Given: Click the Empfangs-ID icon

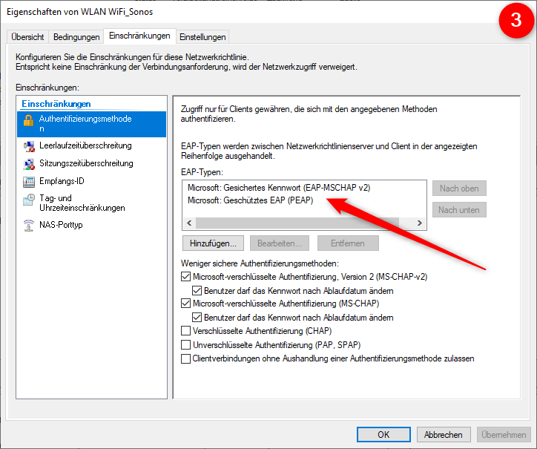Looking at the screenshot, I should (29, 182).
